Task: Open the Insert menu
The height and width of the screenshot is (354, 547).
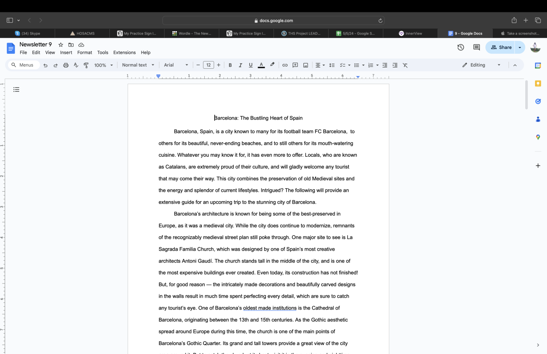Action: (66, 53)
